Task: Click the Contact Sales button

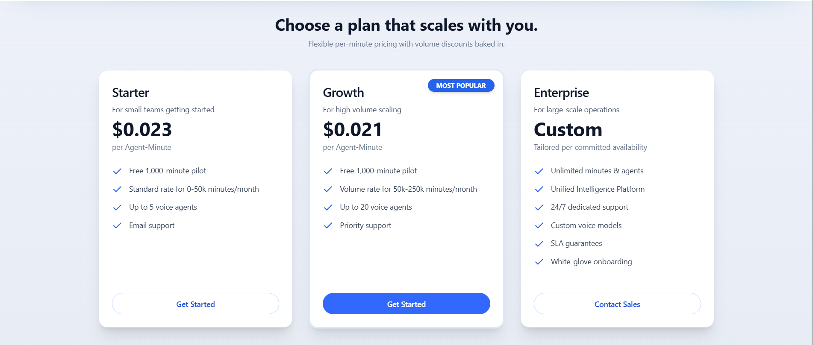Action: coord(617,304)
